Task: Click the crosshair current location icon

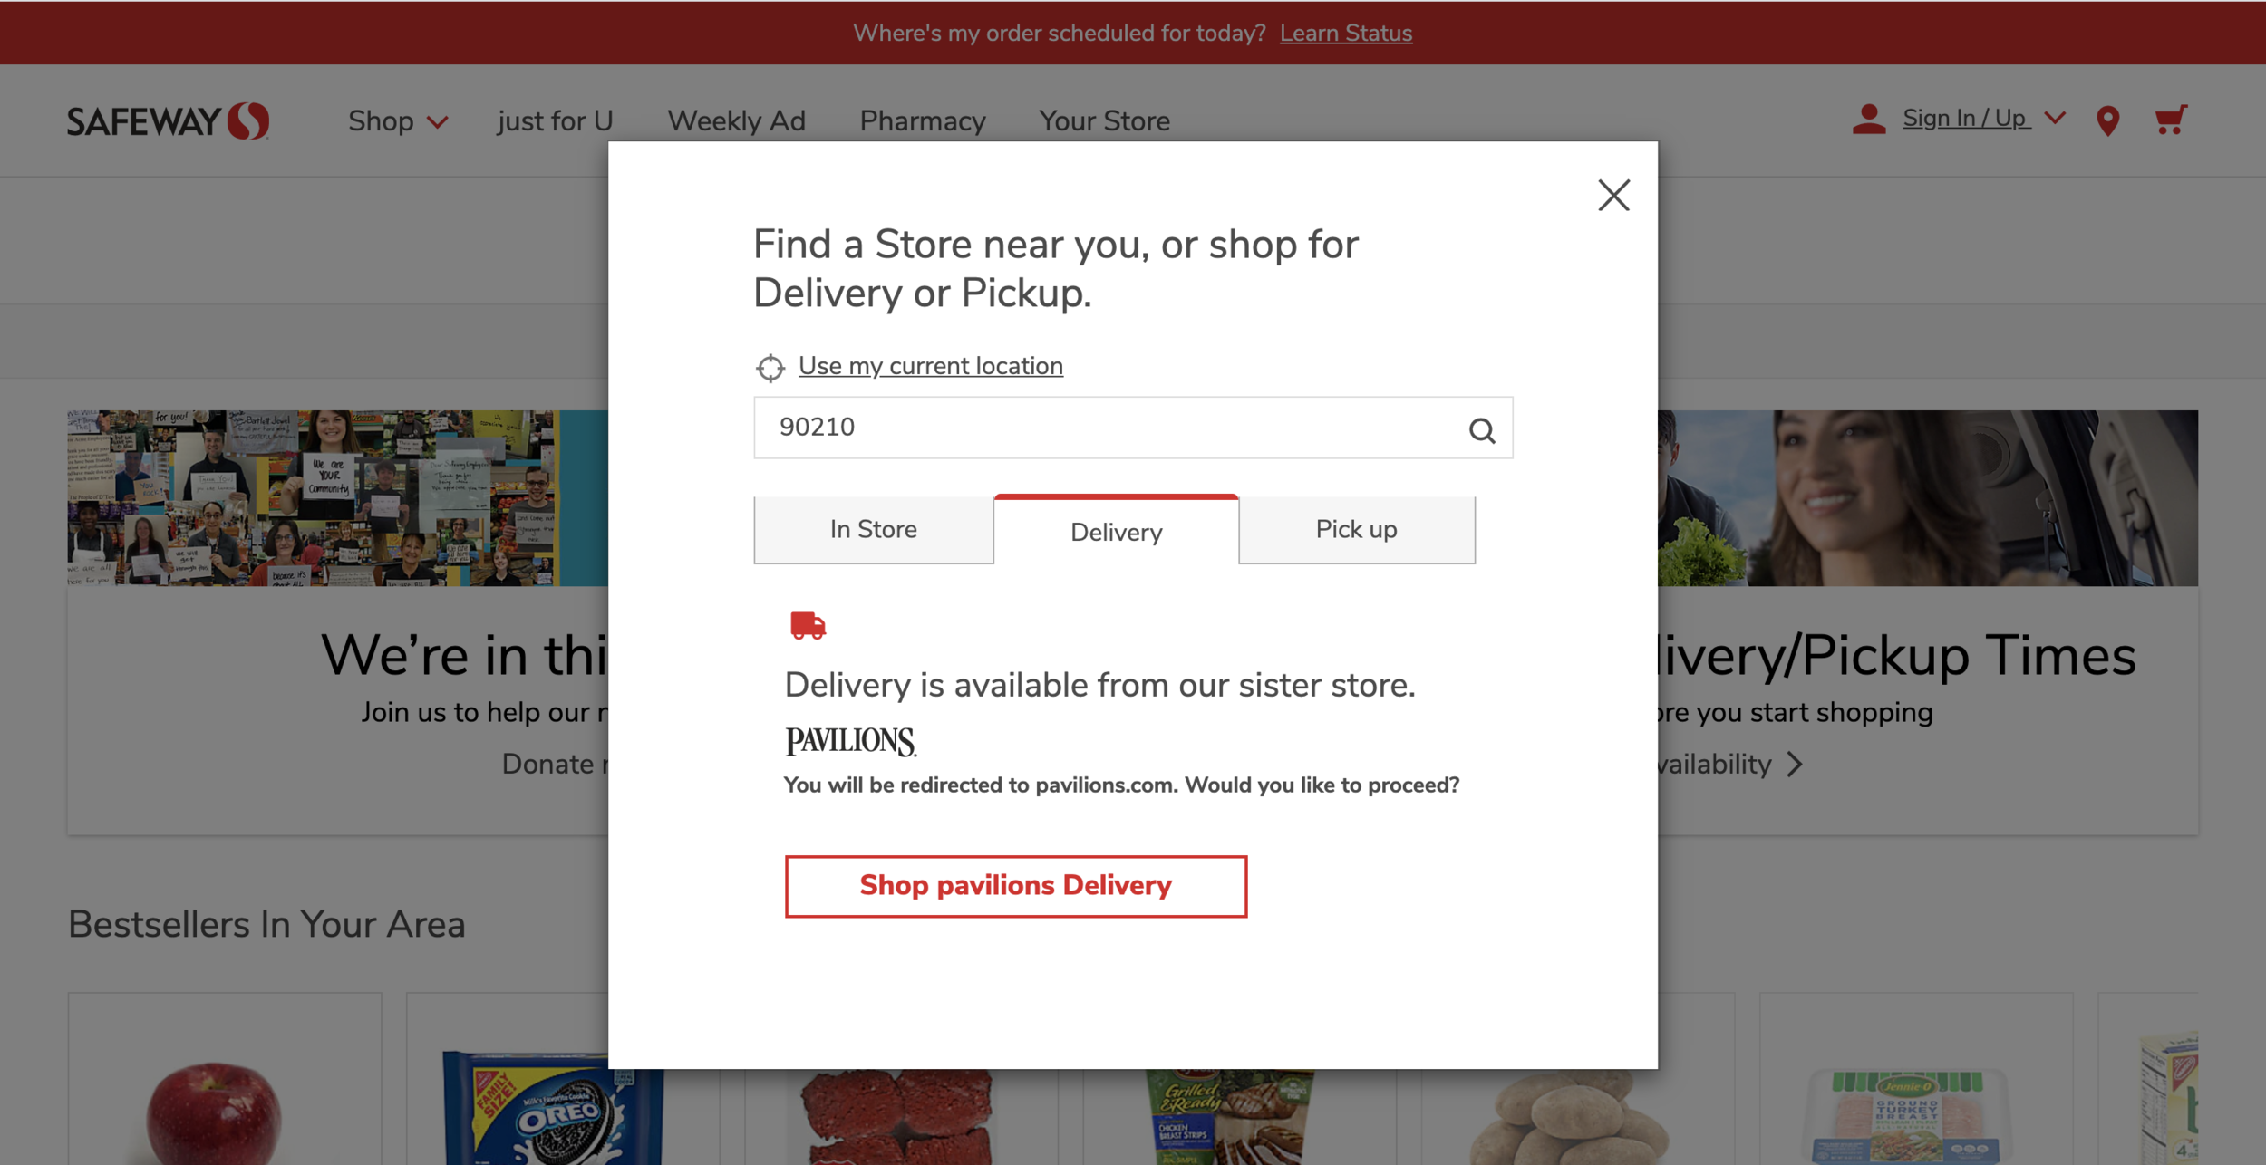Action: tap(770, 367)
